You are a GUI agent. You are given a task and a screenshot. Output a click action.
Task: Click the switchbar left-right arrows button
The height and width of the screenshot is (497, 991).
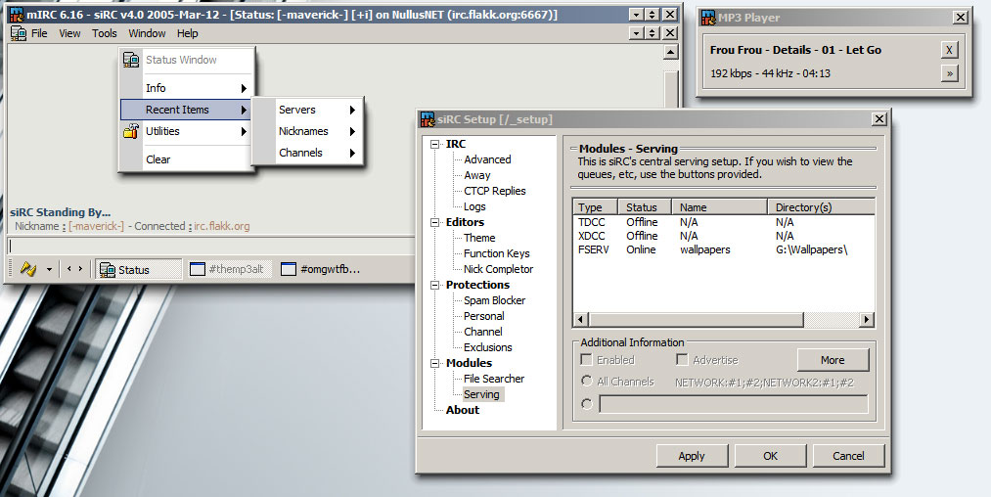point(74,269)
